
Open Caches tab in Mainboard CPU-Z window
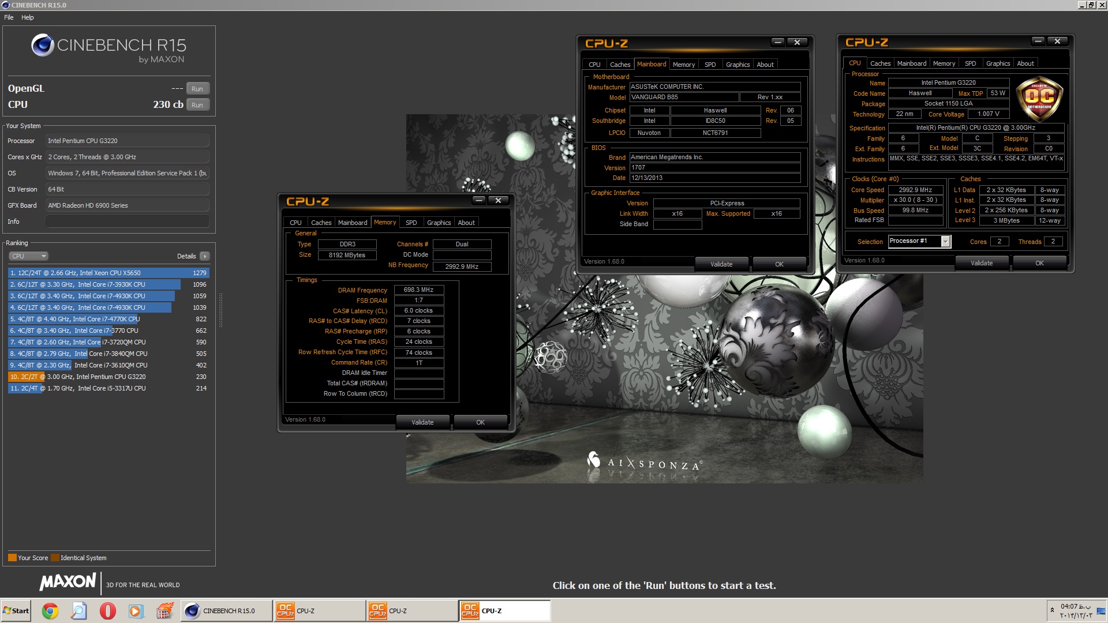[x=620, y=65]
